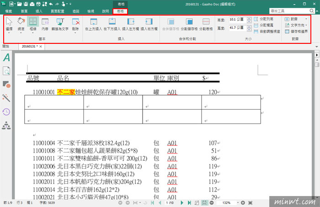
Task: Click the touch mode hand icon
Action: 64,4
